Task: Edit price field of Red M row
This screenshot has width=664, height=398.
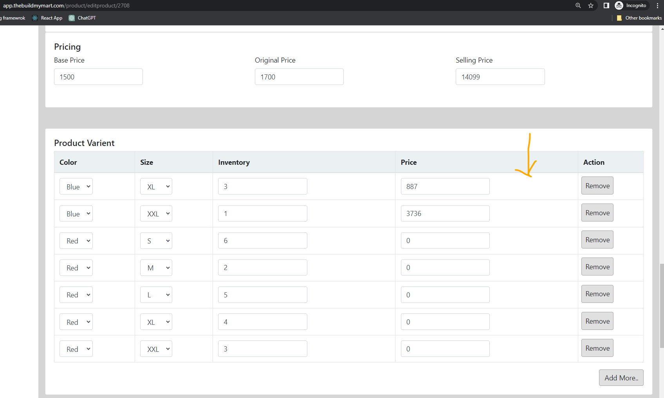Action: click(x=445, y=267)
